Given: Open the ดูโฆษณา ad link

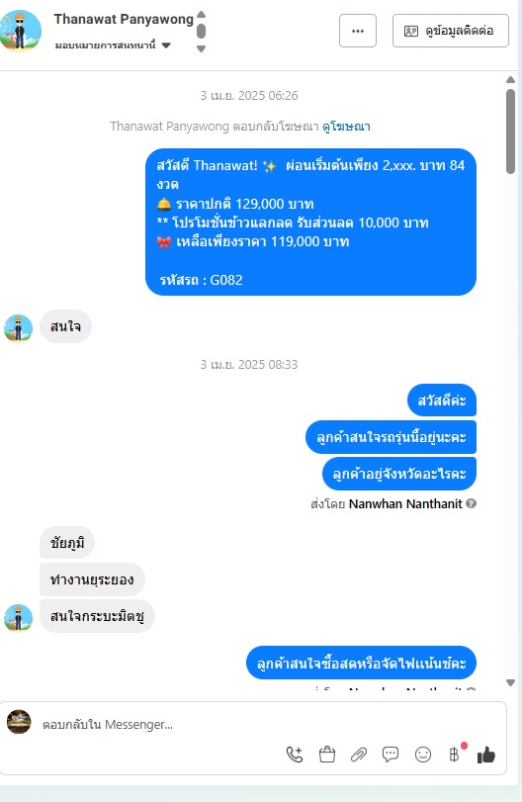Looking at the screenshot, I should point(346,127).
